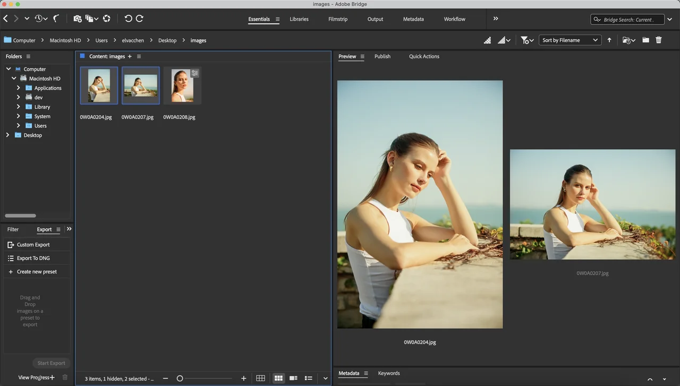The image size is (680, 386).
Task: Open thumbnail quality options dropdown
Action: (504, 40)
